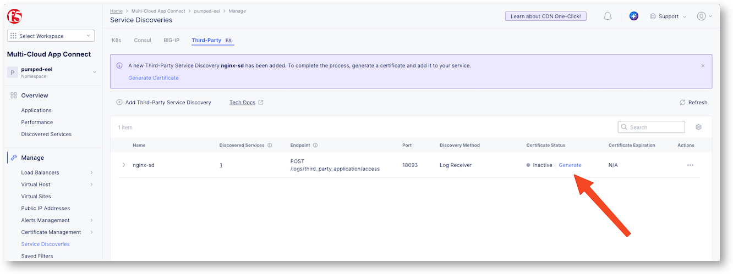The image size is (733, 274).
Task: Click the Port column header
Action: 407,146
